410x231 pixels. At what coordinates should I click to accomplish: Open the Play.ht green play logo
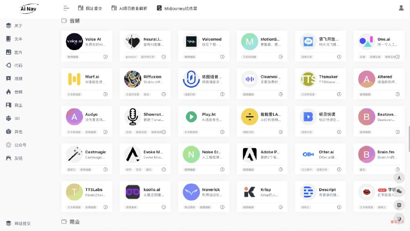point(191,117)
